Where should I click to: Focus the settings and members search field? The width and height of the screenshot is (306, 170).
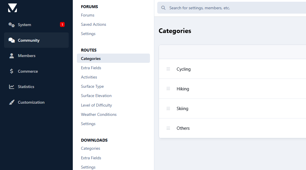click(231, 8)
